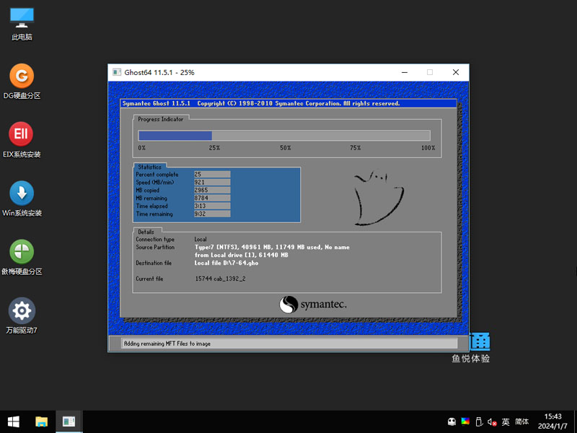Click the "Time remaining" label
Image resolution: width=577 pixels, height=433 pixels.
click(154, 214)
